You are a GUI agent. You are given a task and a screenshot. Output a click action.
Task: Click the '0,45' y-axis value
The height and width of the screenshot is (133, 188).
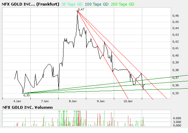tap(176, 22)
